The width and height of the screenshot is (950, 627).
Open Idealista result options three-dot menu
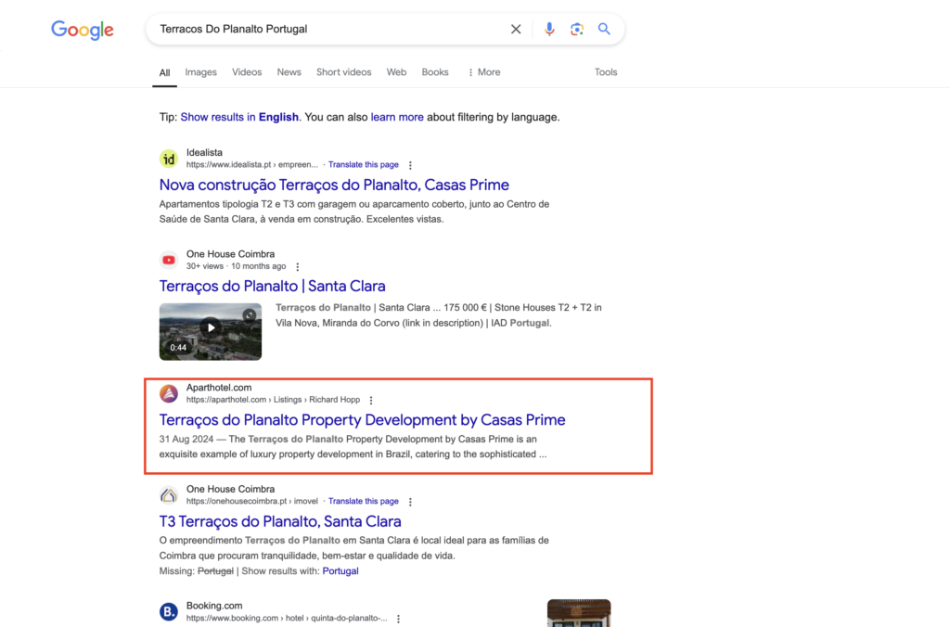(x=410, y=165)
